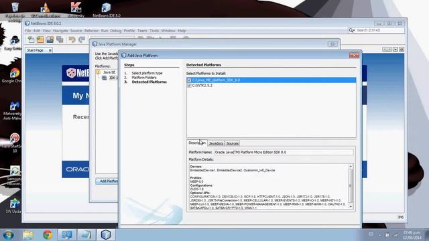Image resolution: width=429 pixels, height=241 pixels.
Task: Select C:\Java_ME_platform_SDK_8.0 platform row
Action: (x=271, y=80)
